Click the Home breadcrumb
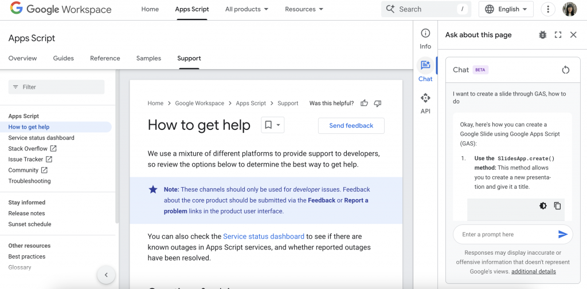Image resolution: width=587 pixels, height=289 pixels. (x=155, y=104)
